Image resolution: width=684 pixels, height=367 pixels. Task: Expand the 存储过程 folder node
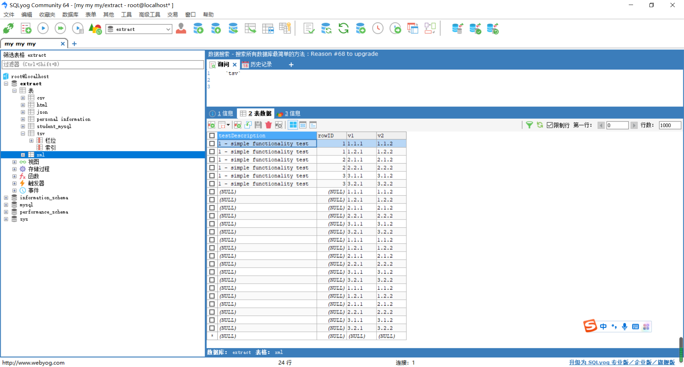tap(15, 169)
